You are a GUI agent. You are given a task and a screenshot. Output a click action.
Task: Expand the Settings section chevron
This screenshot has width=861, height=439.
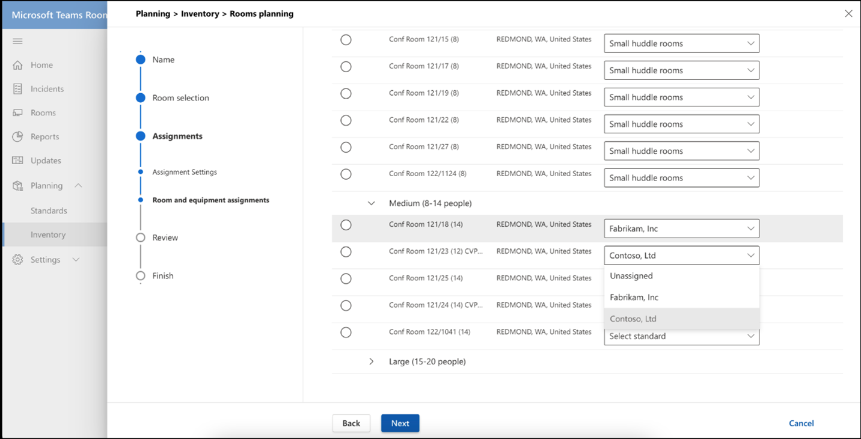(x=76, y=260)
